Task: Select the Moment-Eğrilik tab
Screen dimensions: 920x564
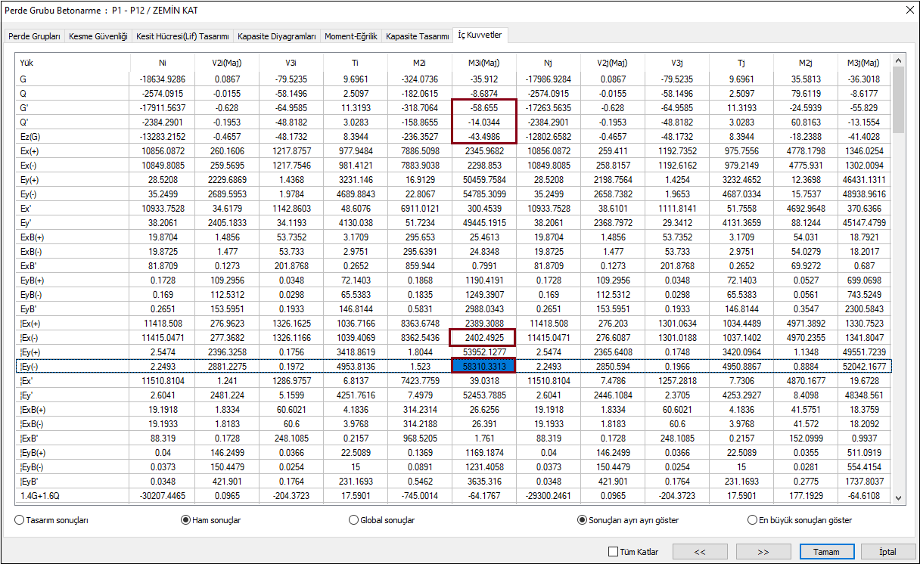Action: pyautogui.click(x=350, y=36)
